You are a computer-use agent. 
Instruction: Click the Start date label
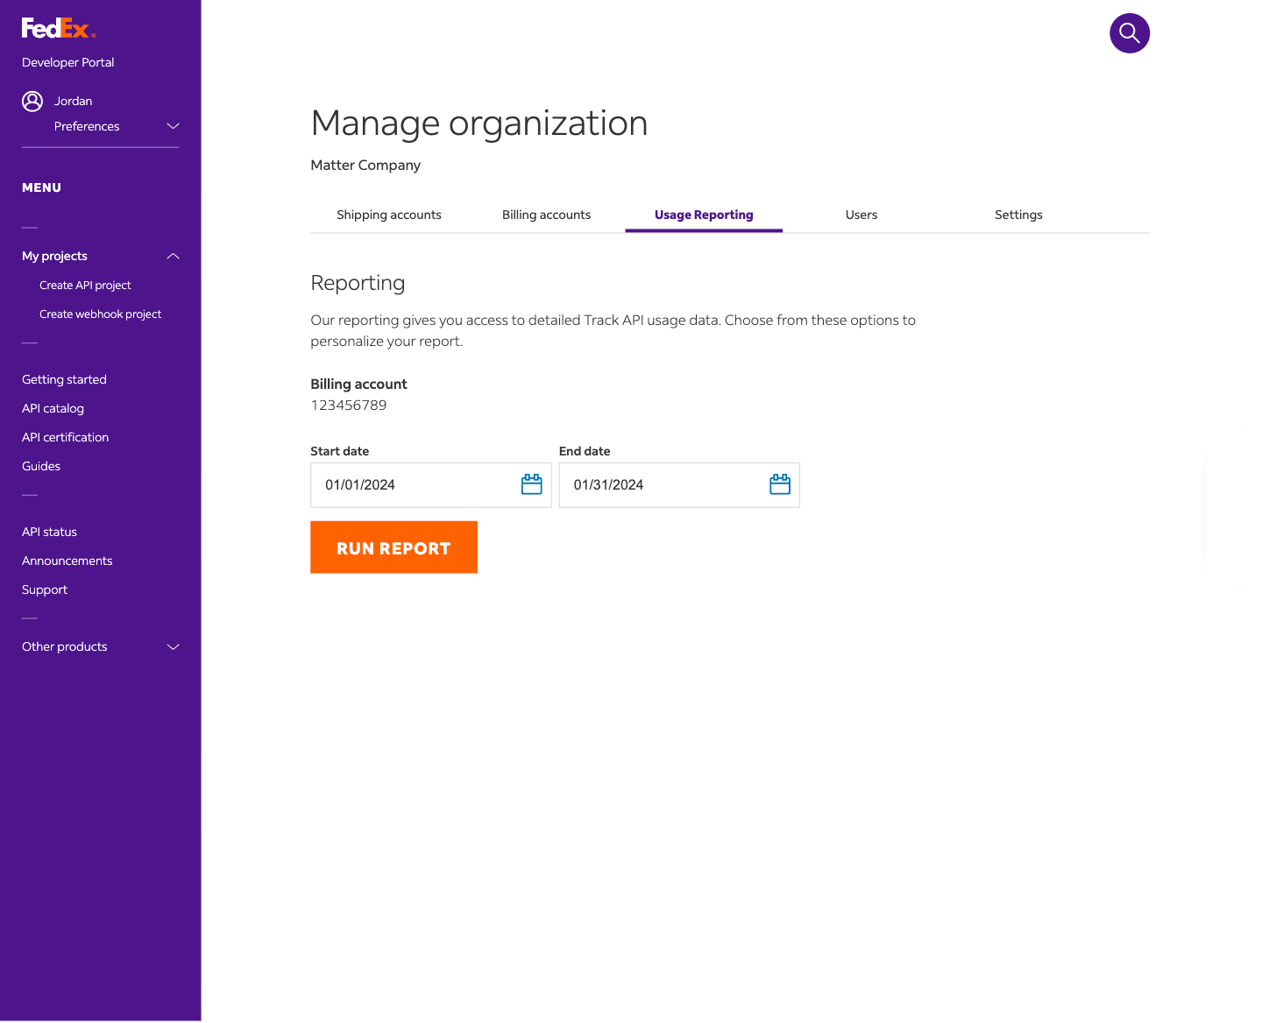click(x=340, y=451)
